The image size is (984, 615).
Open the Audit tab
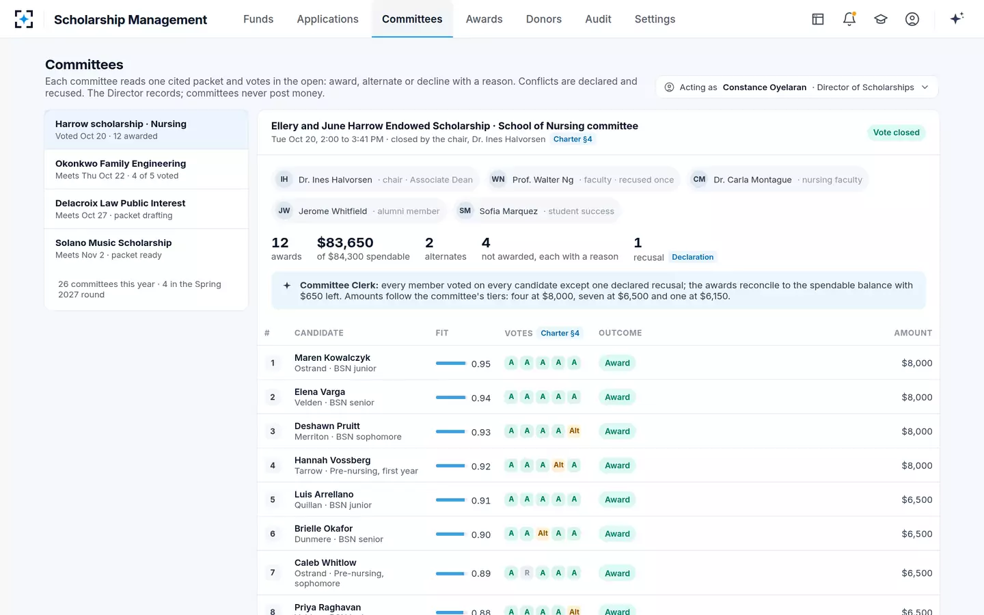(x=598, y=19)
